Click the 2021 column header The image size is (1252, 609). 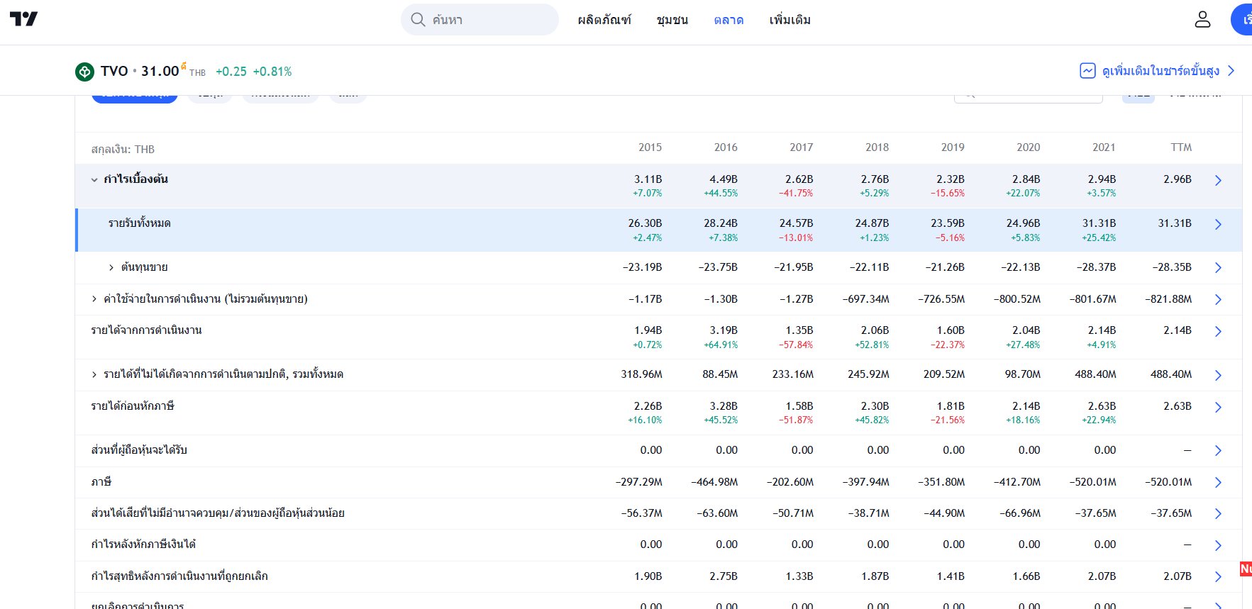(x=1104, y=147)
